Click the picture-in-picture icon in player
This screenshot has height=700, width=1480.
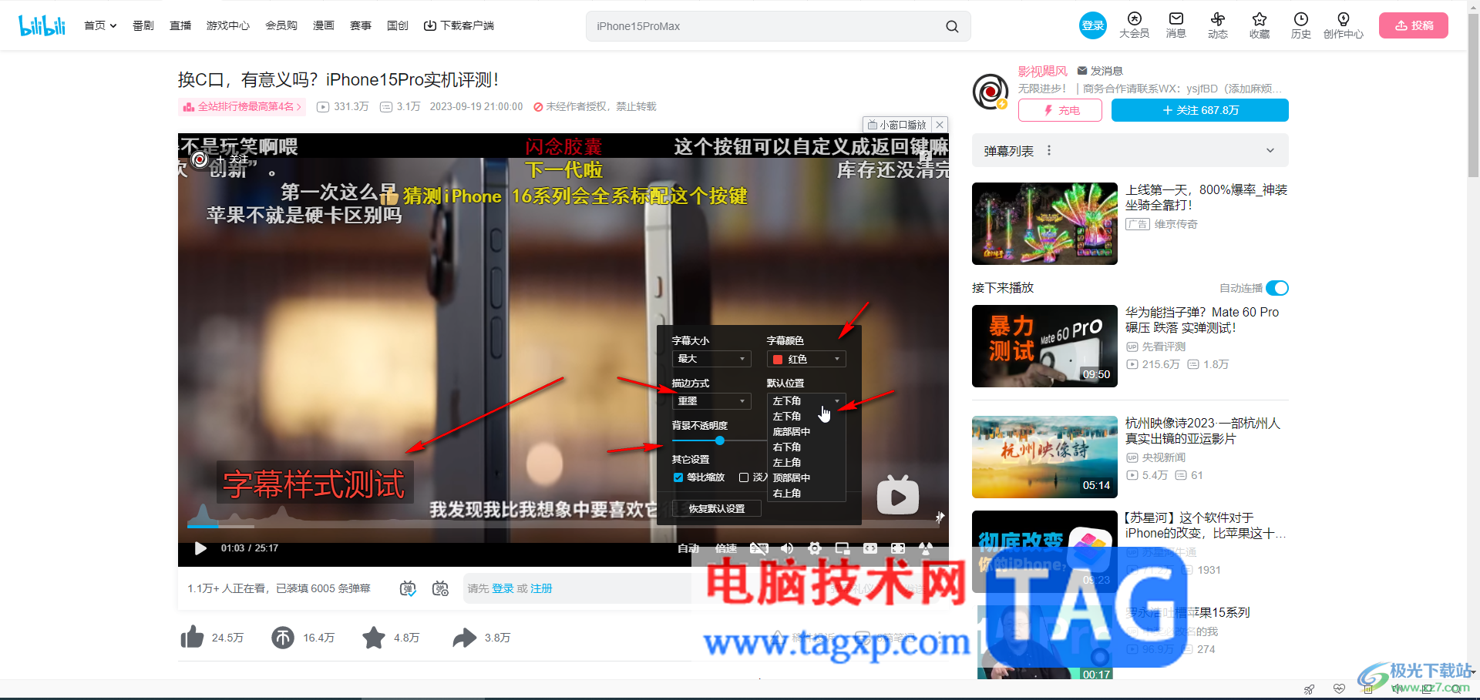(843, 548)
